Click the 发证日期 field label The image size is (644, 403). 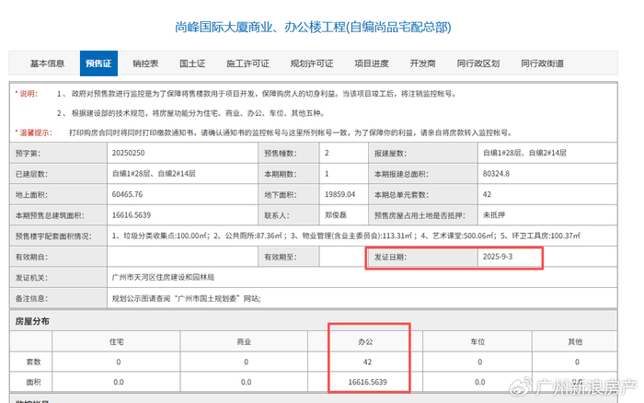click(390, 257)
